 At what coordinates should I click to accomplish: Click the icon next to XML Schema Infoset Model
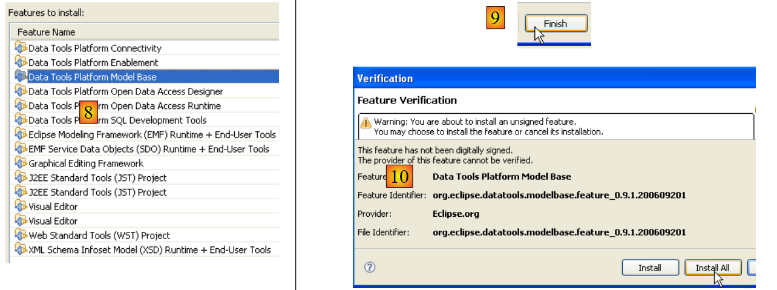[21, 250]
